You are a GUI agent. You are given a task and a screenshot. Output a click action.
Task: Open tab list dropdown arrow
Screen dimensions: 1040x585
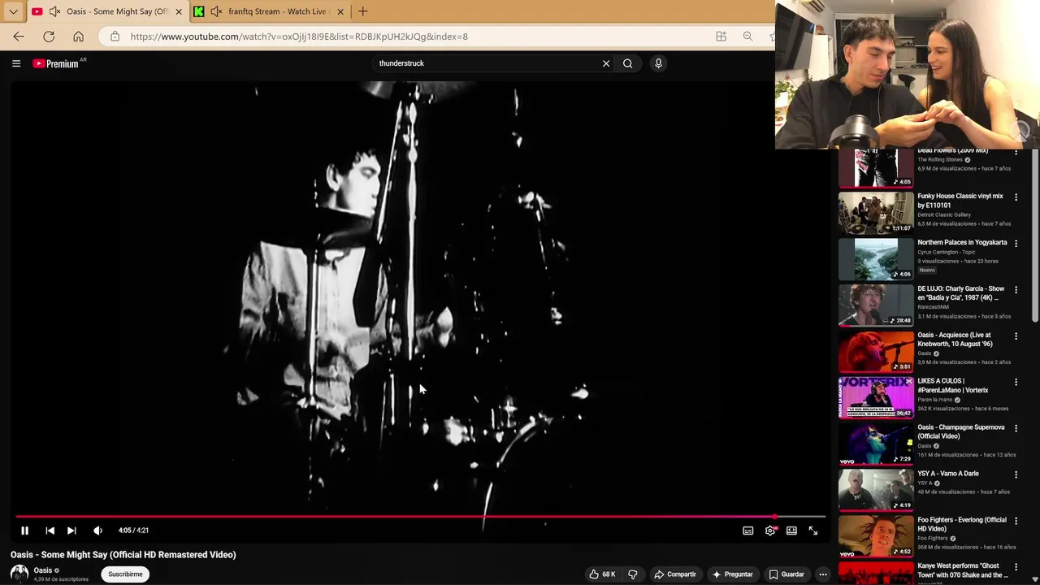pyautogui.click(x=13, y=11)
